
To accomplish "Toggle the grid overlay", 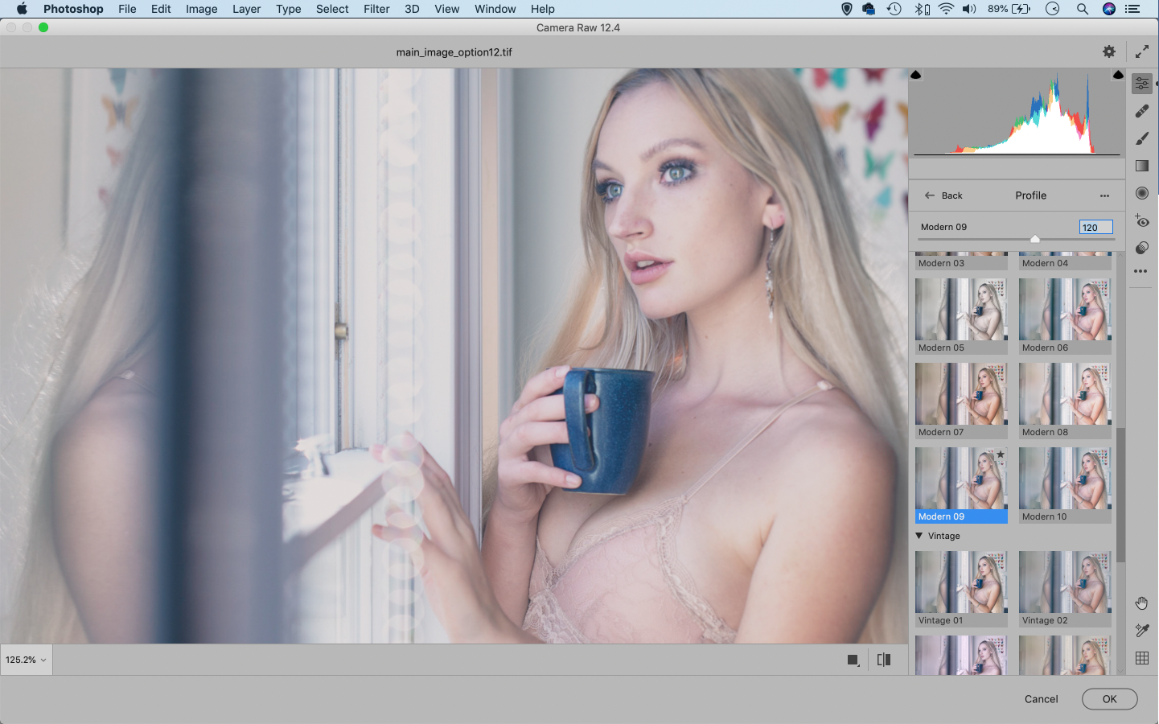I will coord(1141,658).
